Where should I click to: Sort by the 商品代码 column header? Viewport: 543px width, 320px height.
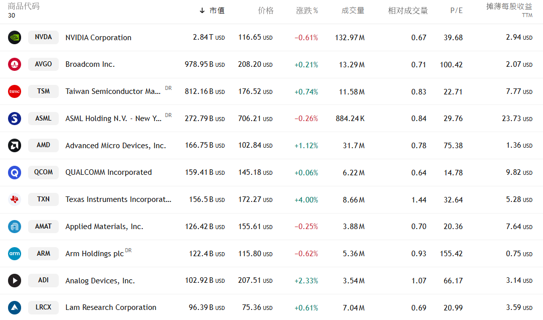pyautogui.click(x=24, y=6)
